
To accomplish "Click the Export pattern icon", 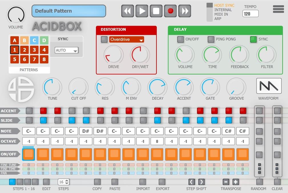I will 163,182.
